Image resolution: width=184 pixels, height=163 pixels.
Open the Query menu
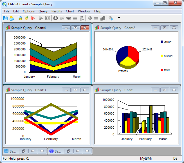(43, 11)
